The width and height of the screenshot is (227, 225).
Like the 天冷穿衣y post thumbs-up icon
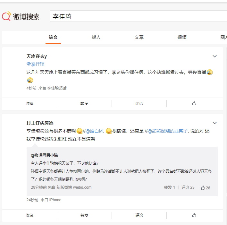(x=194, y=103)
